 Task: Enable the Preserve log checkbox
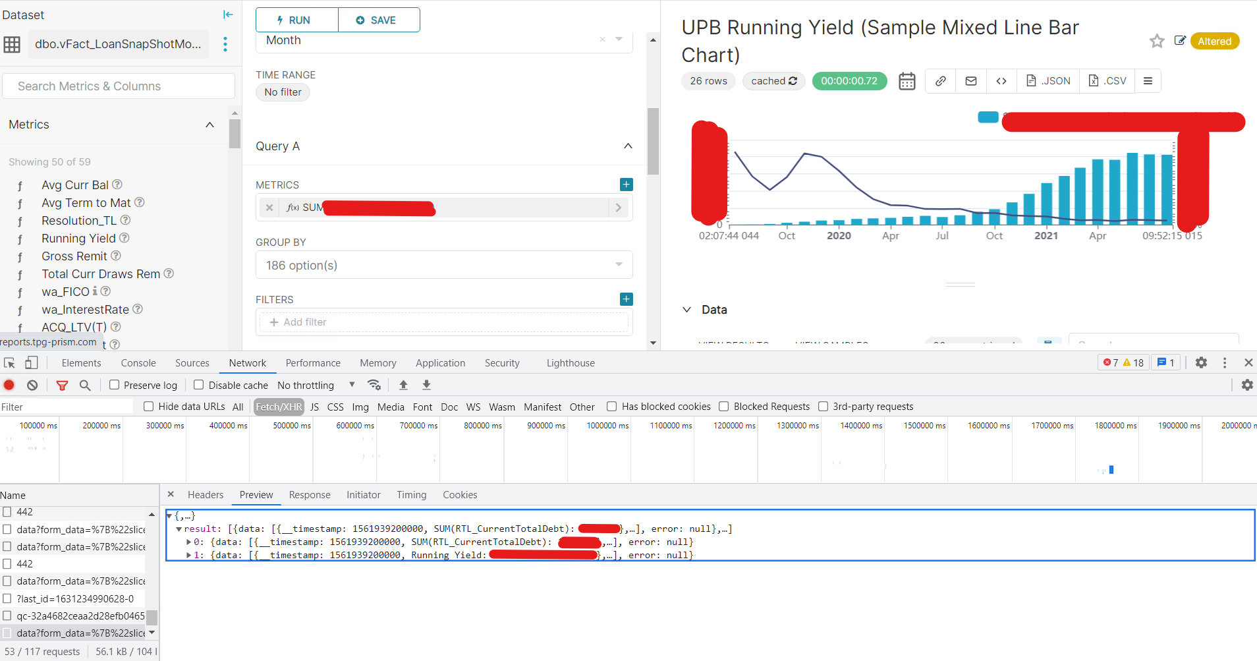tap(114, 385)
